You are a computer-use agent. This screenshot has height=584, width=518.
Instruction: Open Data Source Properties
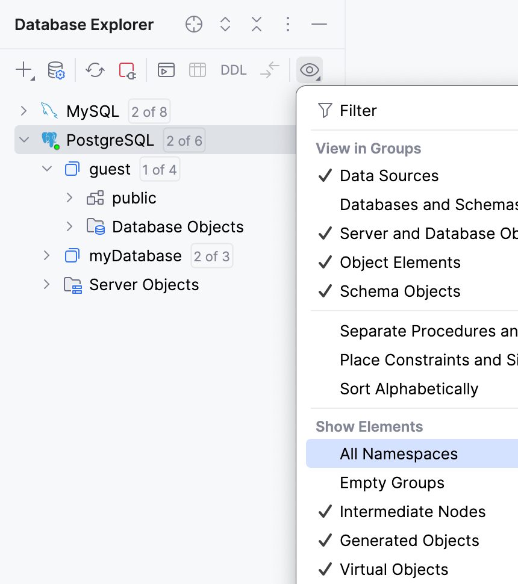click(55, 70)
